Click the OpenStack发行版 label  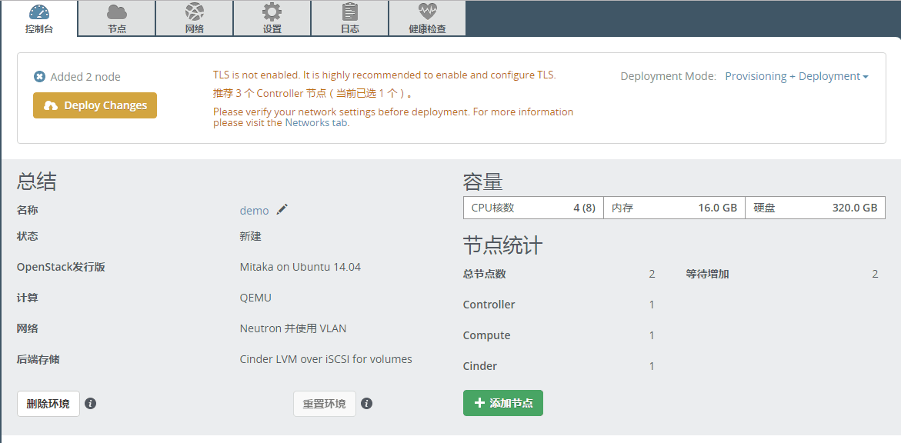[x=61, y=267]
